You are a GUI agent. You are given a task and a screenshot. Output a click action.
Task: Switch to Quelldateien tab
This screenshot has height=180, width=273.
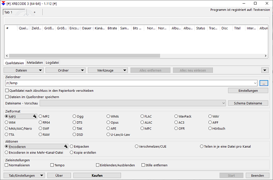click(15, 63)
